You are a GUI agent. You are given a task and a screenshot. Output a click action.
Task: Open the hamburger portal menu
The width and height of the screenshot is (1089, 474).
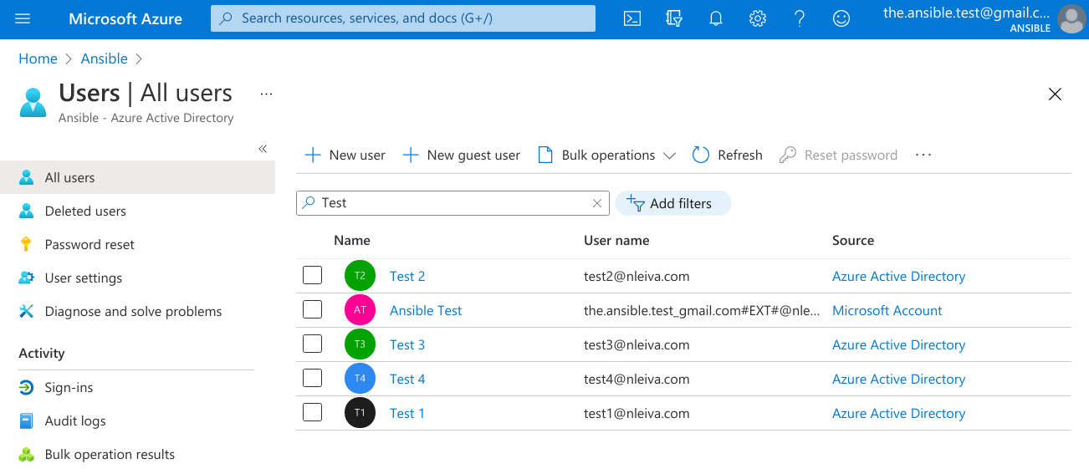coord(23,18)
